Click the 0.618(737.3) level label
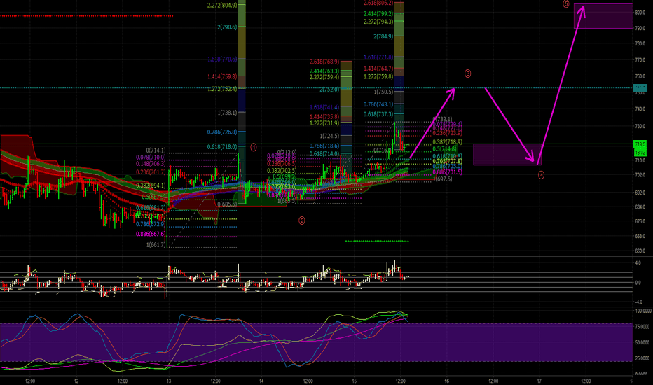Viewport: 653px width, 385px height. pos(378,114)
